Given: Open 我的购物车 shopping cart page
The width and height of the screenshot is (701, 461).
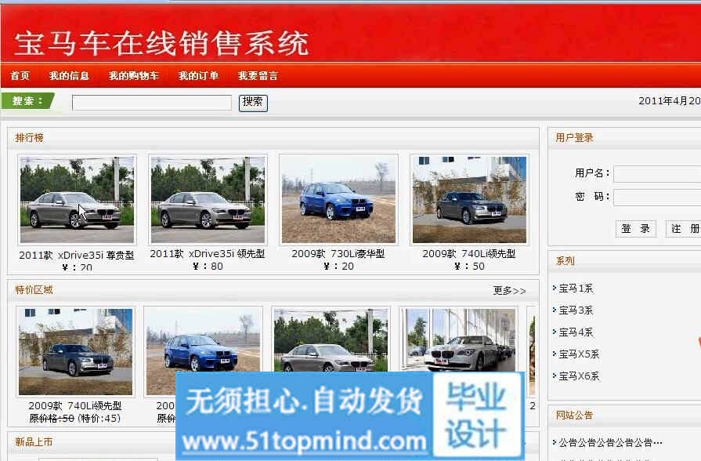Looking at the screenshot, I should pos(134,75).
